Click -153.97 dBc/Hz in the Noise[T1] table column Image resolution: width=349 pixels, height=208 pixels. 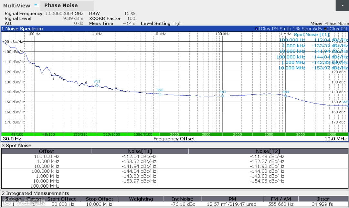(139, 181)
